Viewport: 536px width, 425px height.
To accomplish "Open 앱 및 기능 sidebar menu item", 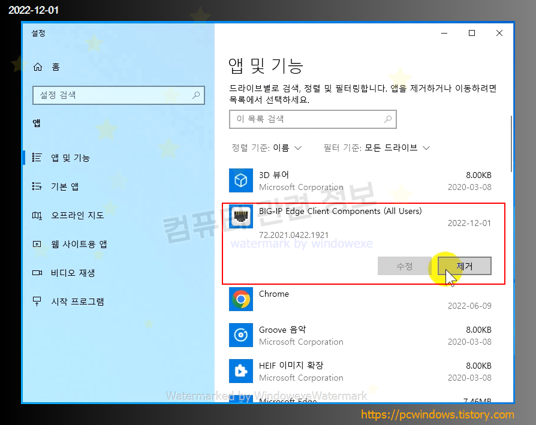I will click(x=119, y=158).
